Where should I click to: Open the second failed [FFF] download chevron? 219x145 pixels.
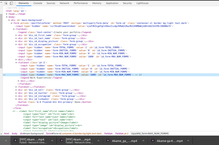[98, 141]
